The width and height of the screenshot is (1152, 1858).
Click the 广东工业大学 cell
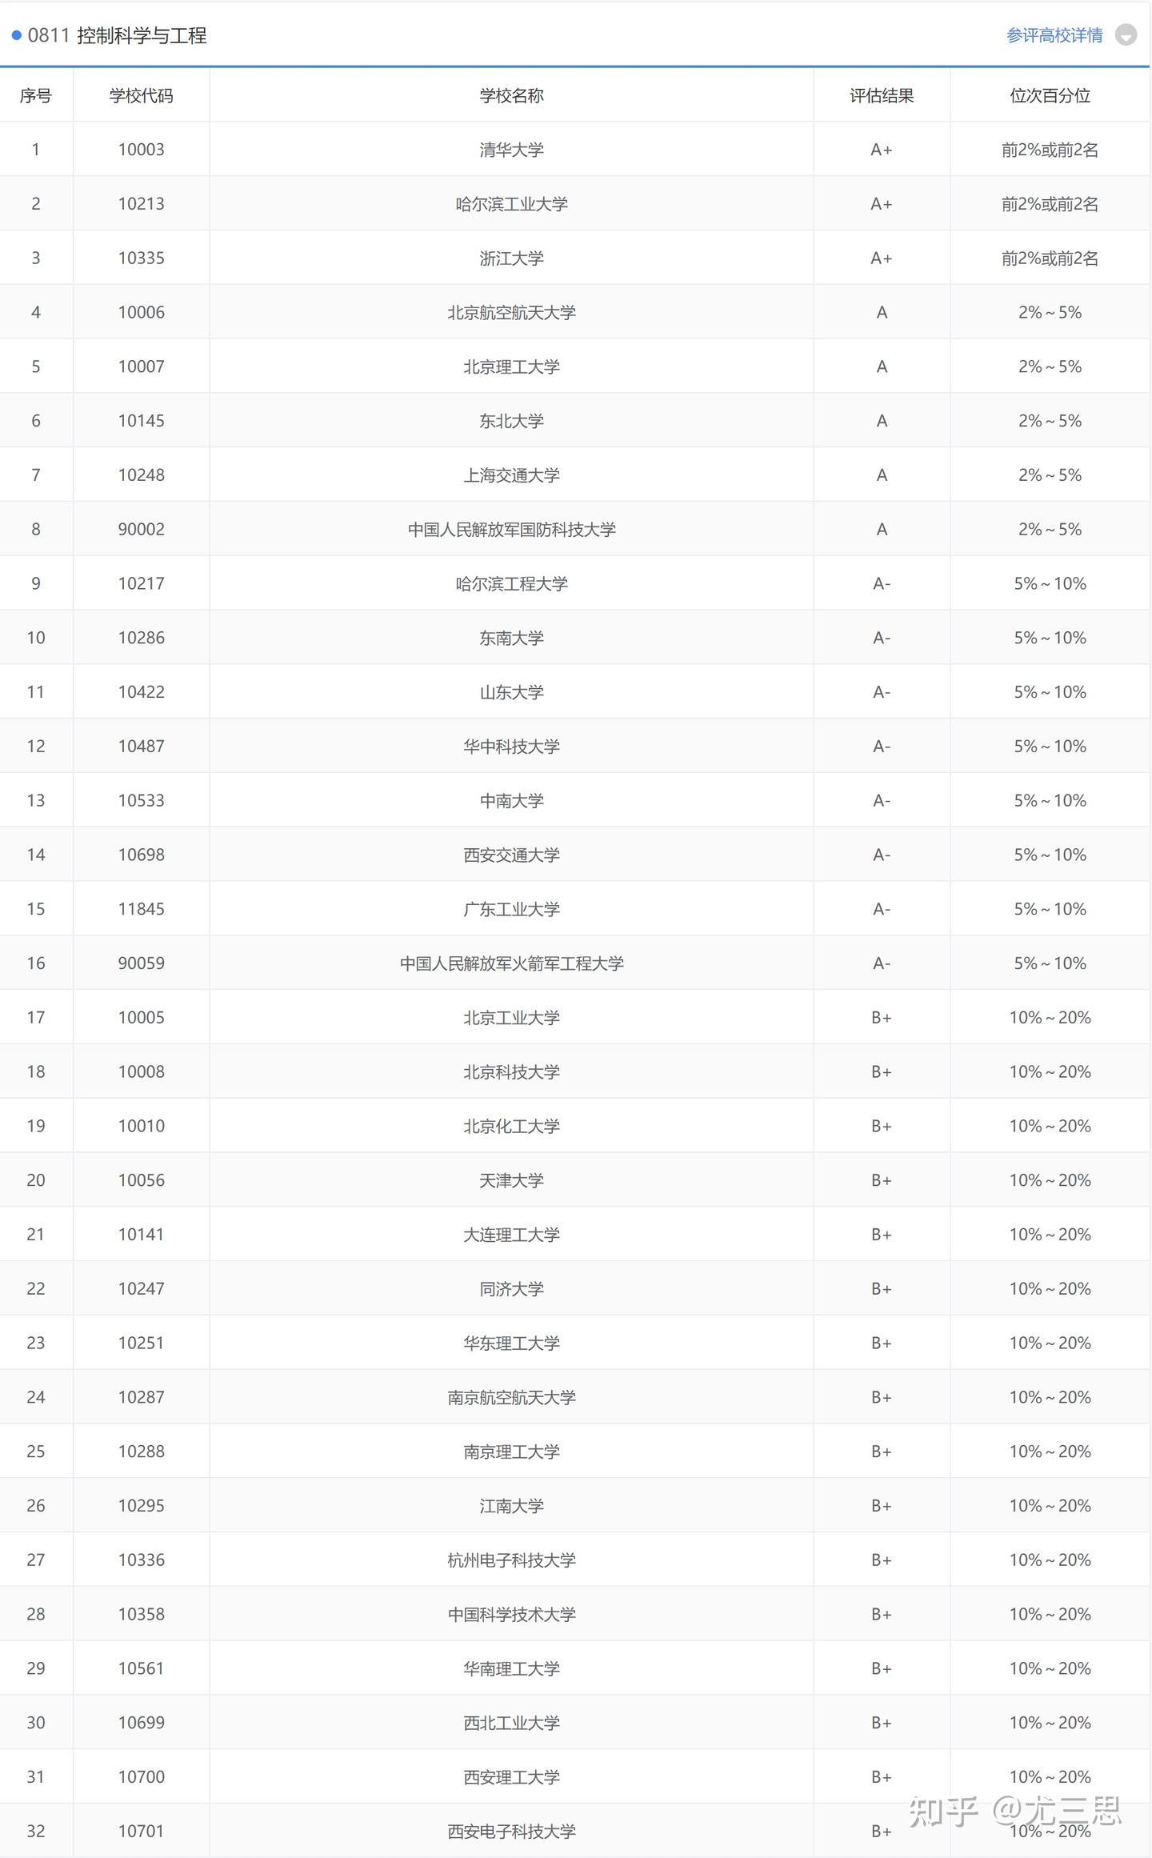coord(511,909)
